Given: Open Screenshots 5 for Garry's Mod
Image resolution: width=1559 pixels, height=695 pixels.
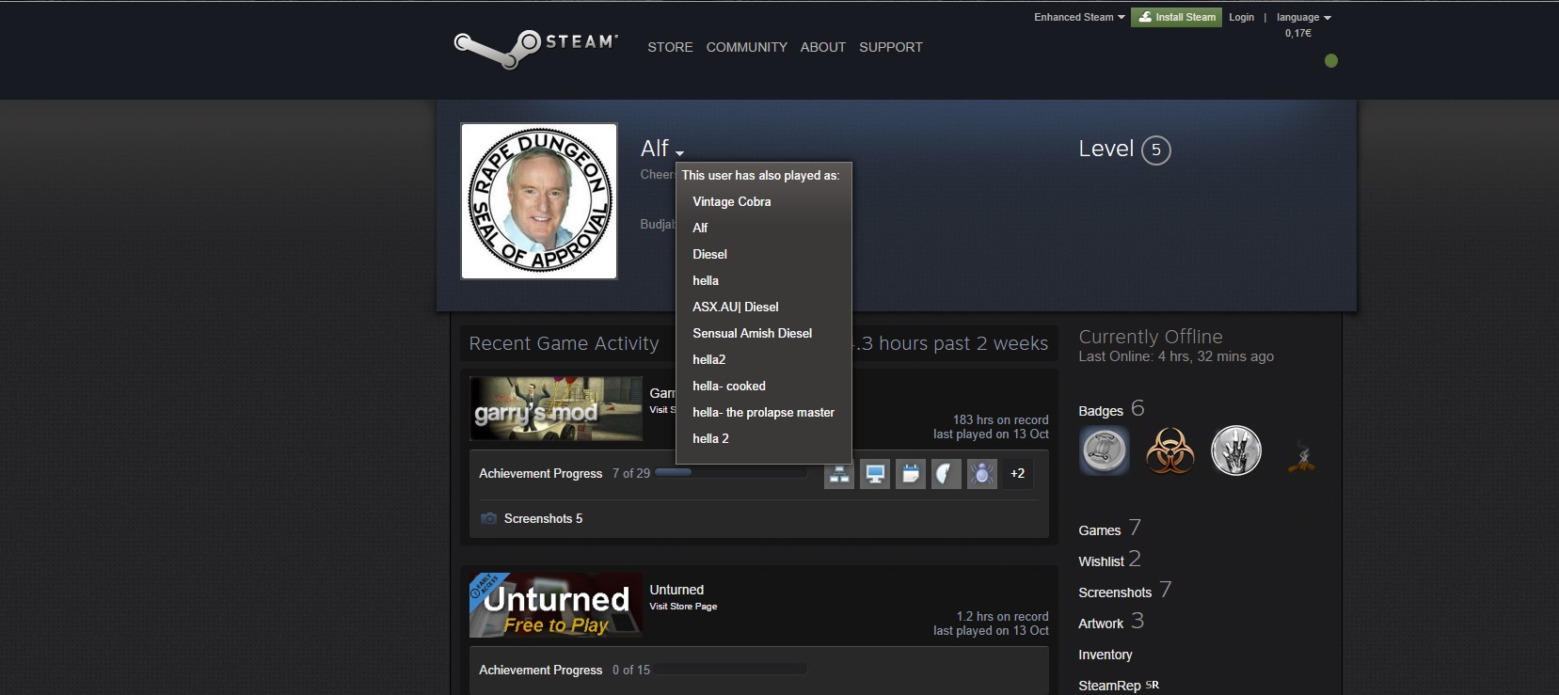Looking at the screenshot, I should click(543, 519).
